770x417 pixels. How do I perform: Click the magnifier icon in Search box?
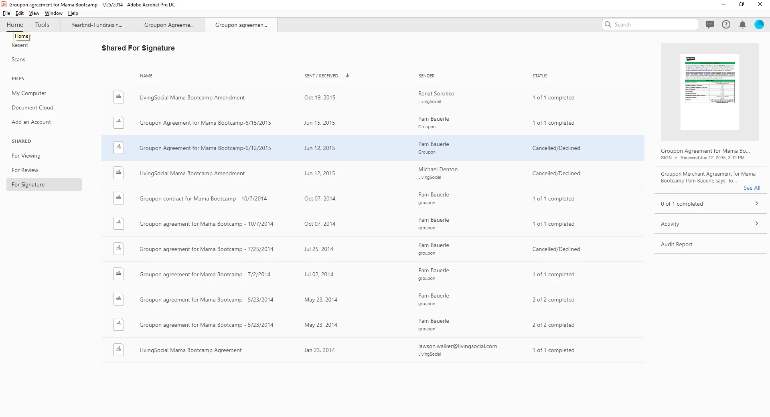tap(608, 24)
